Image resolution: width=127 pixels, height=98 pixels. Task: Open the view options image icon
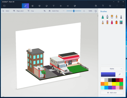96,11
